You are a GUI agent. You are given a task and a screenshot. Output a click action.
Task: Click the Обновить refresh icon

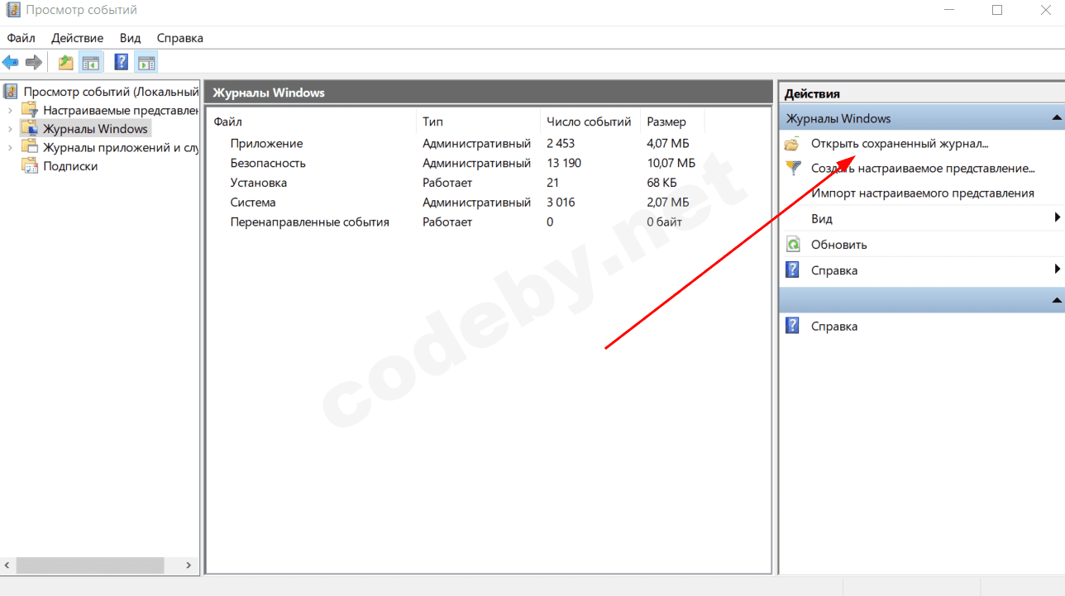(x=793, y=245)
